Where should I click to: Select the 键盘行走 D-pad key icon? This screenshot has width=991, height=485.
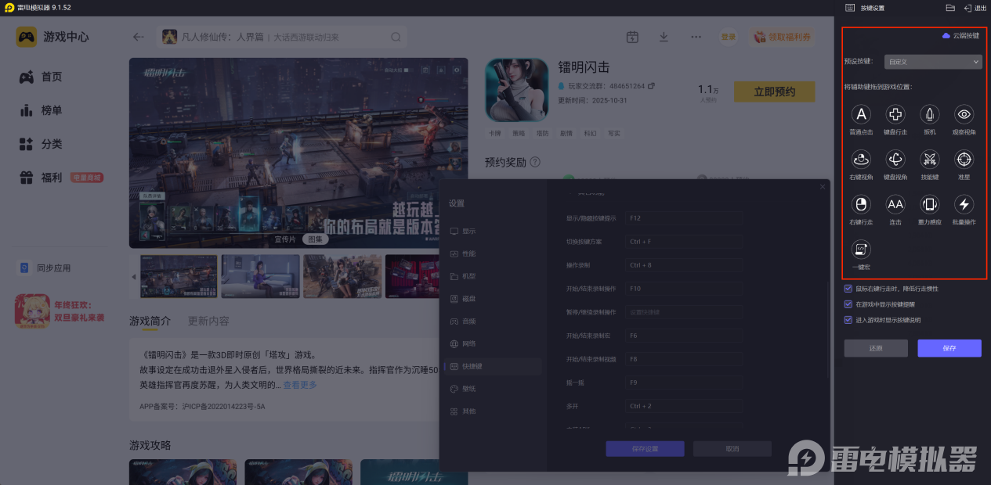(x=895, y=114)
